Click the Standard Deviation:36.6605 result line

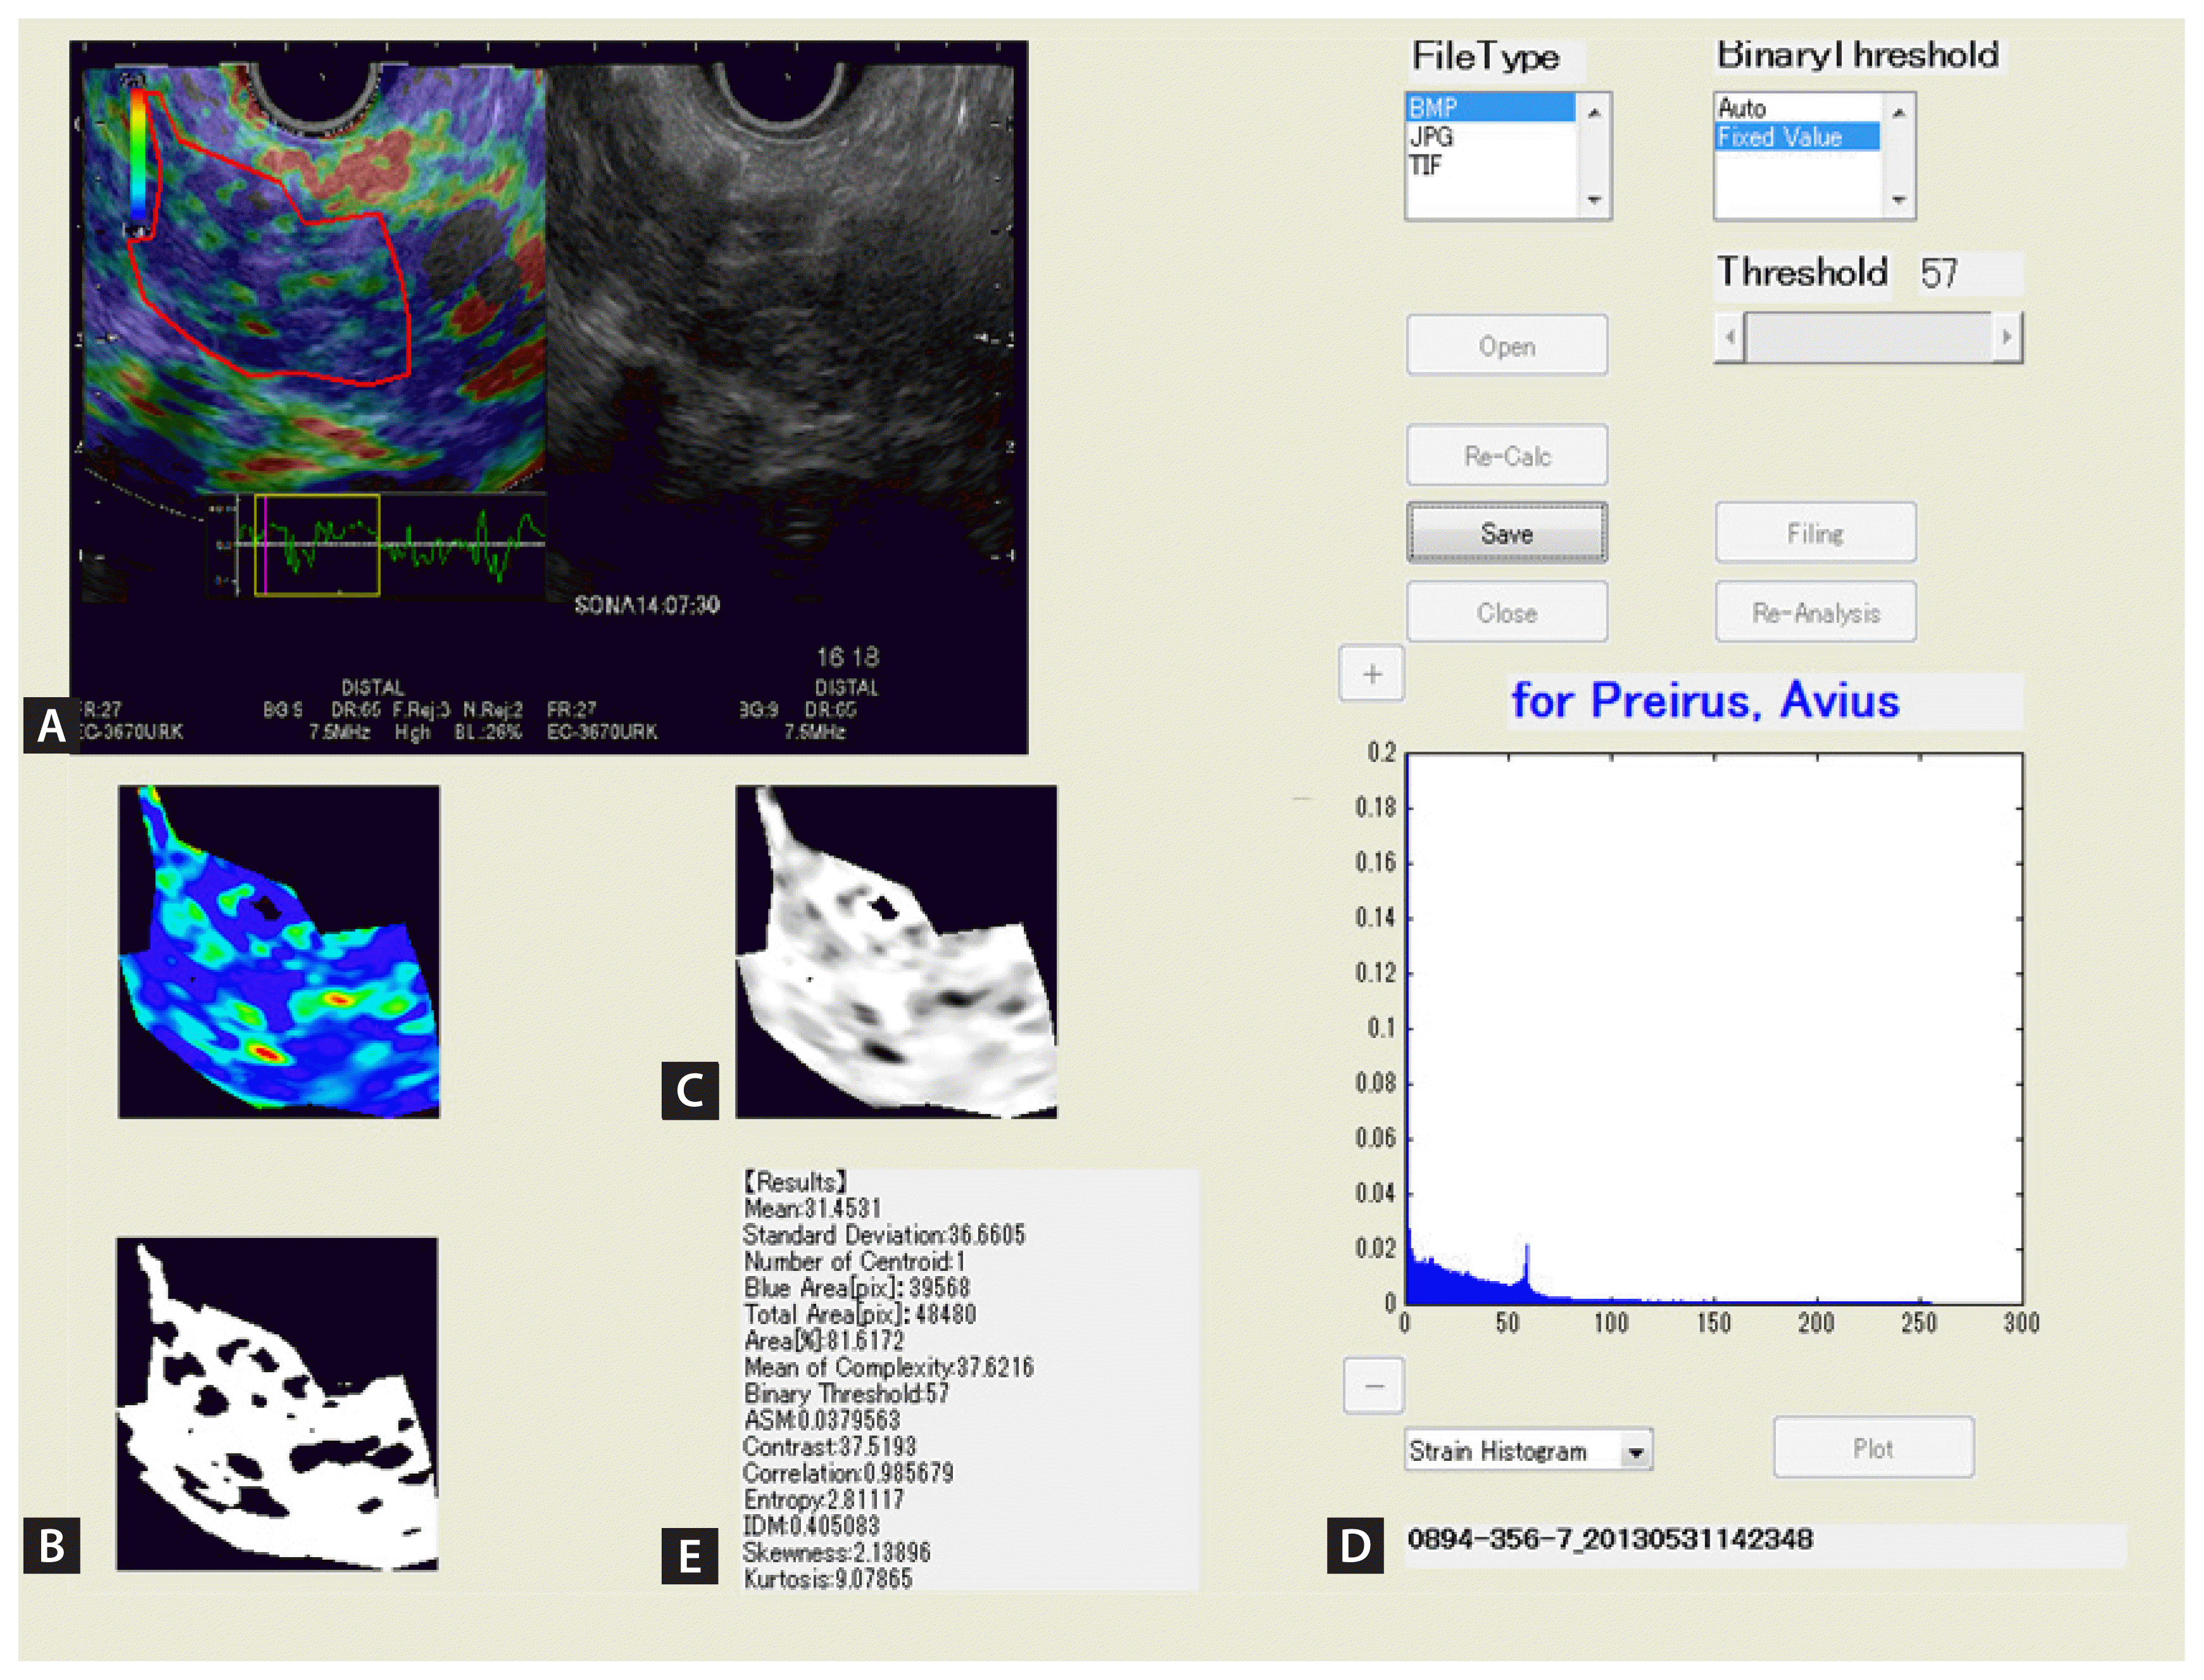coord(884,1235)
